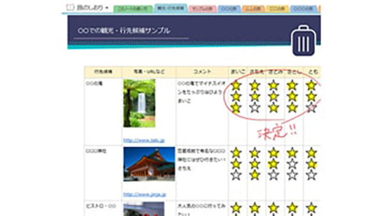Screen dimensions: 383x216
Task: Click the waterfall row comment text
Action: (x=201, y=92)
